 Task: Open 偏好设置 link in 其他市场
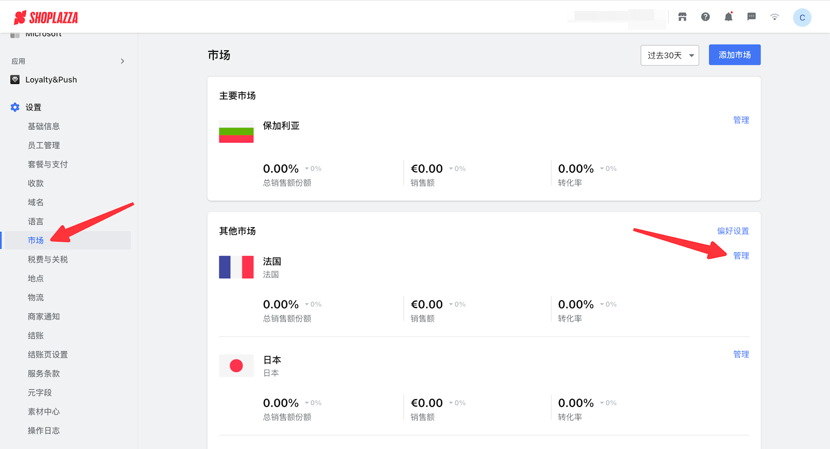pyautogui.click(x=732, y=231)
